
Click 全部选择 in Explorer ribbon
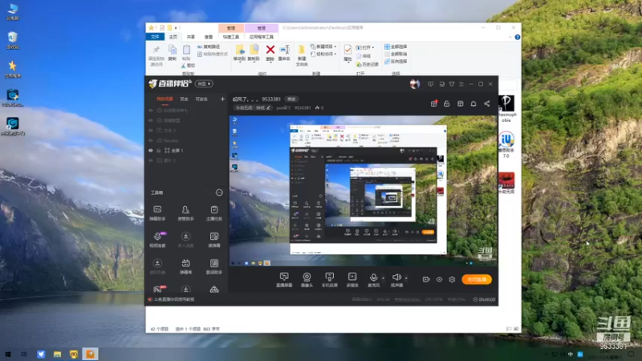[396, 47]
